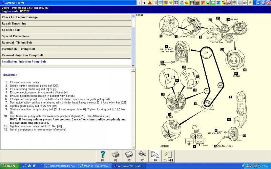The image size is (271, 169).
Task: Click the Windows start button
Action: coord(9,166)
